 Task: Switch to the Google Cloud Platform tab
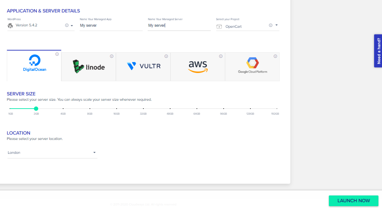click(x=253, y=67)
